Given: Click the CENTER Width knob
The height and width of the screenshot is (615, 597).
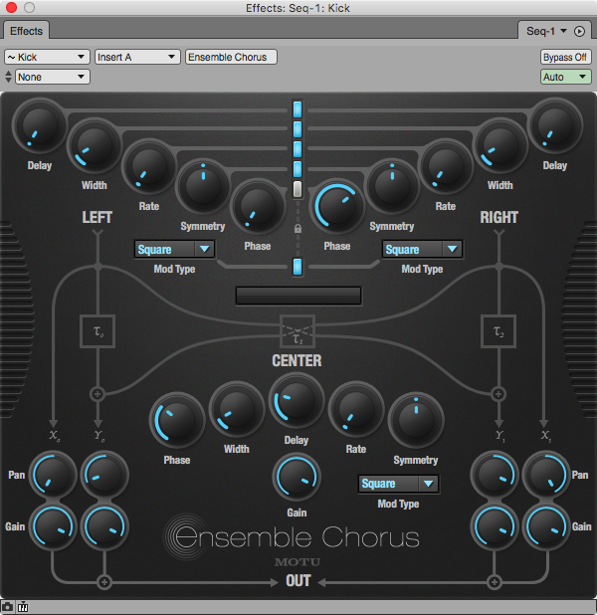Looking at the screenshot, I should tap(237, 409).
